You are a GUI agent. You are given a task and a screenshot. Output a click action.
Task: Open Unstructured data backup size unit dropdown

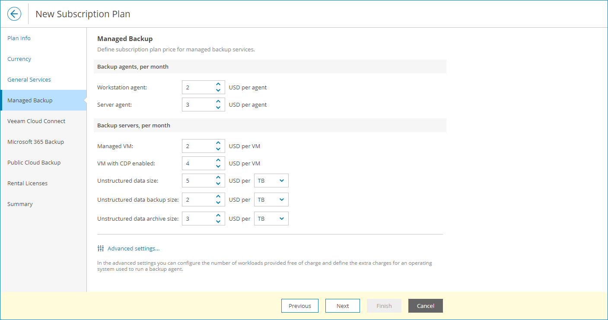click(271, 200)
